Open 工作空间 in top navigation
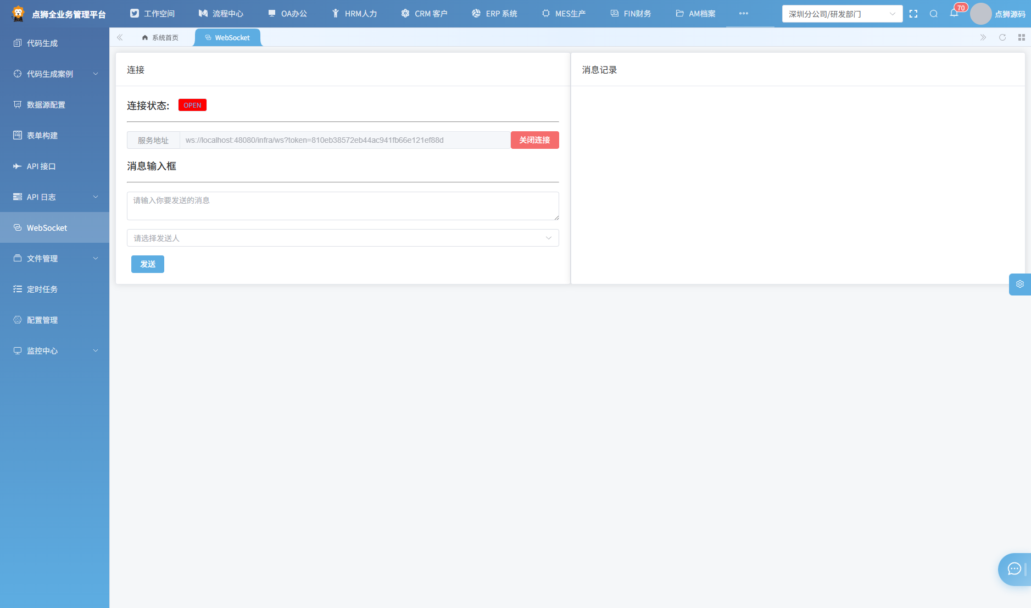 (152, 14)
